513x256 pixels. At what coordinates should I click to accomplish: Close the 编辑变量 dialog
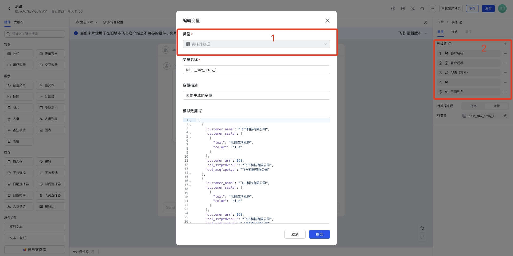[327, 21]
